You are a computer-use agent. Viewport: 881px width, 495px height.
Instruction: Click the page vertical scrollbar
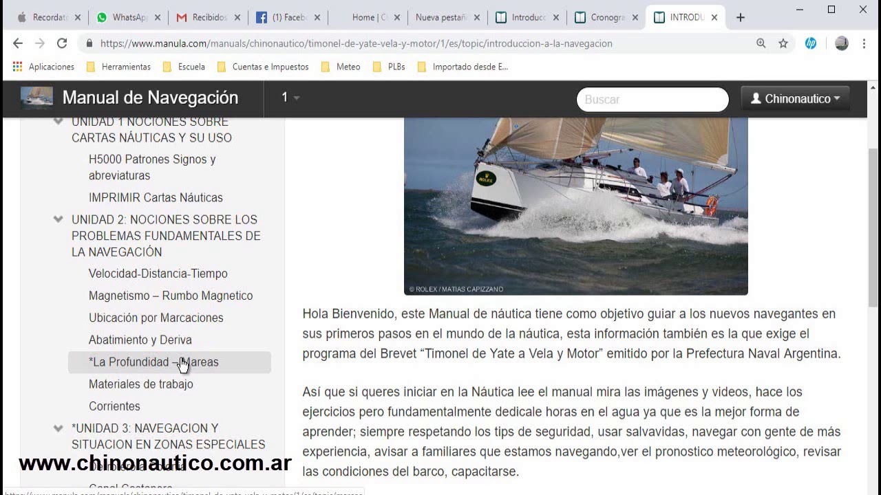(874, 227)
